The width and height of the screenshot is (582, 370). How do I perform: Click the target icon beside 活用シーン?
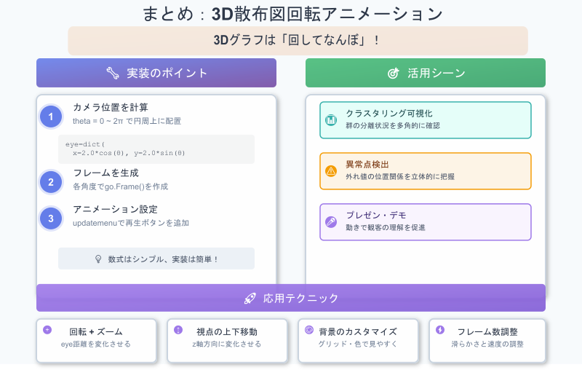pyautogui.click(x=393, y=73)
